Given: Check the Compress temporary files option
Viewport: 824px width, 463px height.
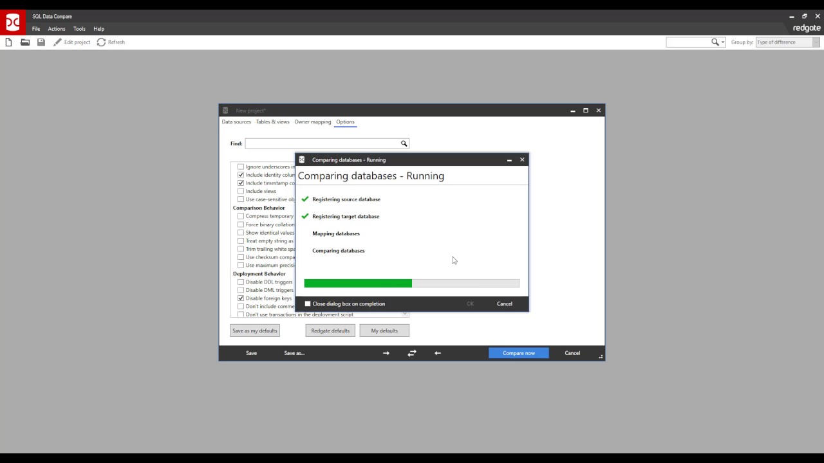Looking at the screenshot, I should pyautogui.click(x=241, y=217).
